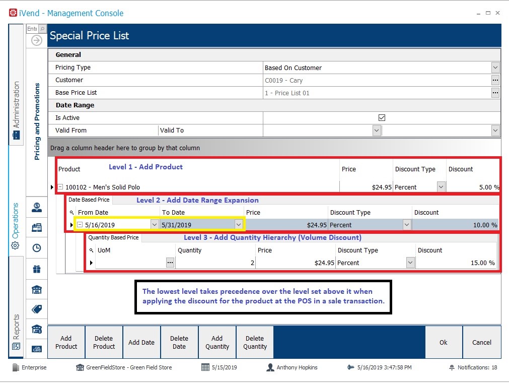
Task: Click the Operations gear icon
Action: (15, 245)
